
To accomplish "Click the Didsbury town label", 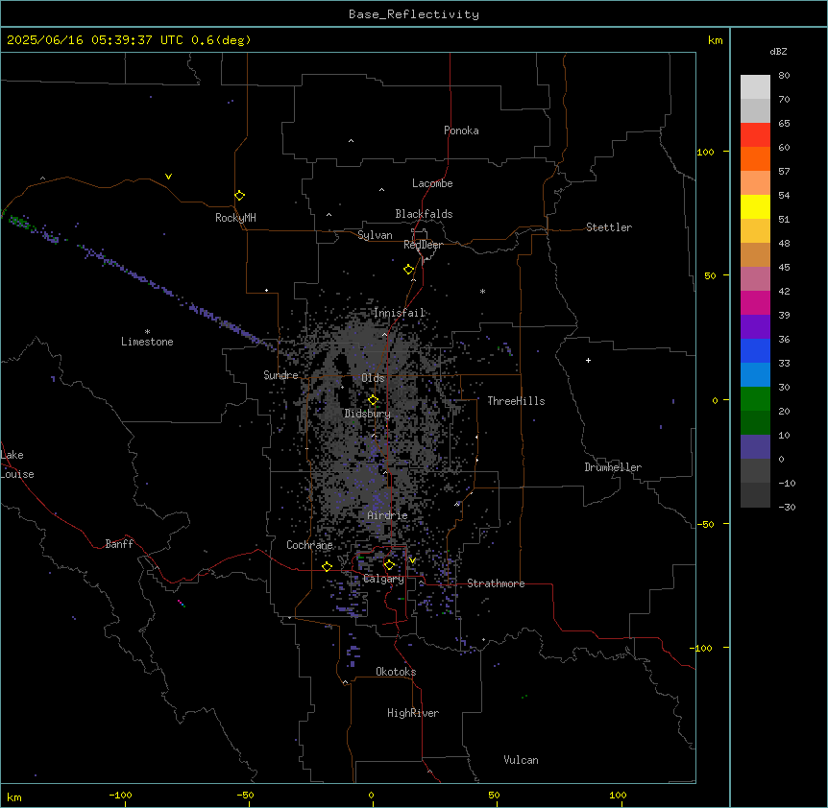I will click(x=368, y=414).
